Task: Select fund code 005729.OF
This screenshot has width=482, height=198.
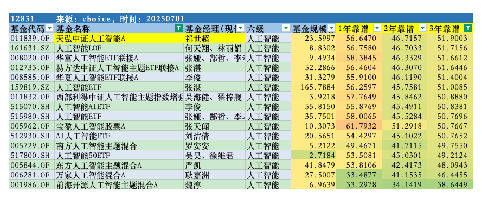Action: 32,145
